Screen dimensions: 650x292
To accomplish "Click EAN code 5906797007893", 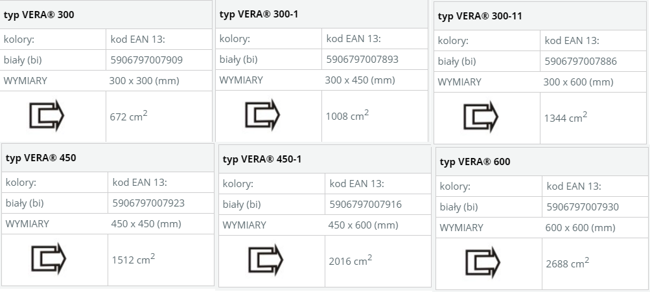I will tap(362, 59).
